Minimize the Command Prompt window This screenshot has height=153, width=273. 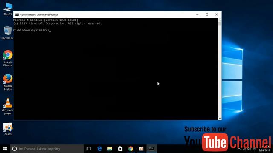[x=197, y=14]
